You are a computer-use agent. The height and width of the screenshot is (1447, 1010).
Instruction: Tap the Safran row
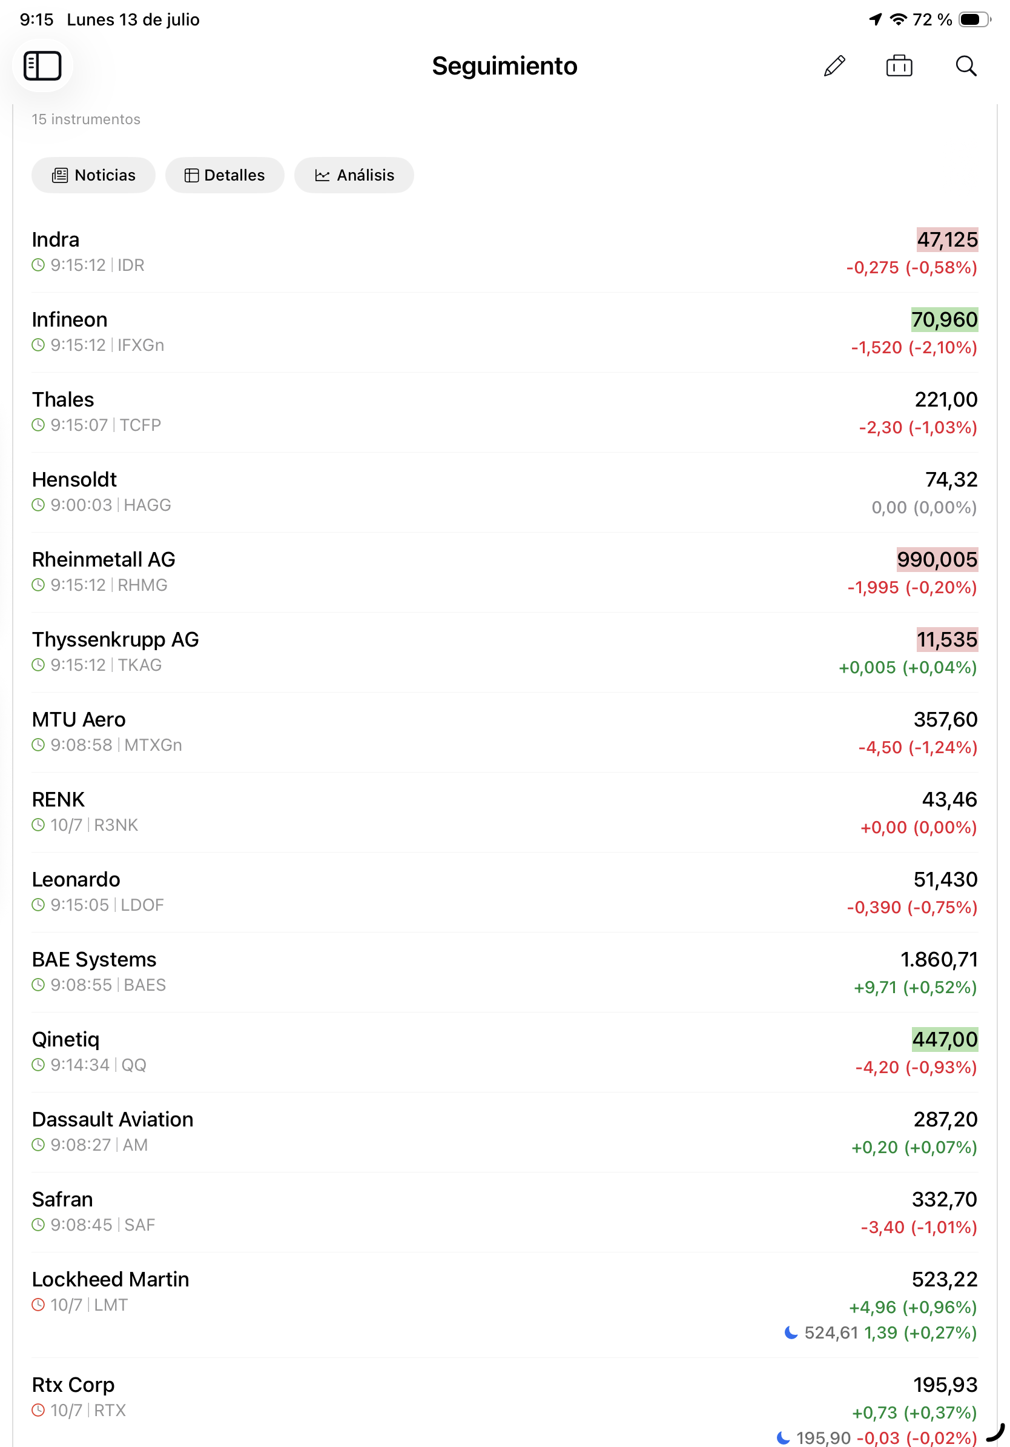504,1212
